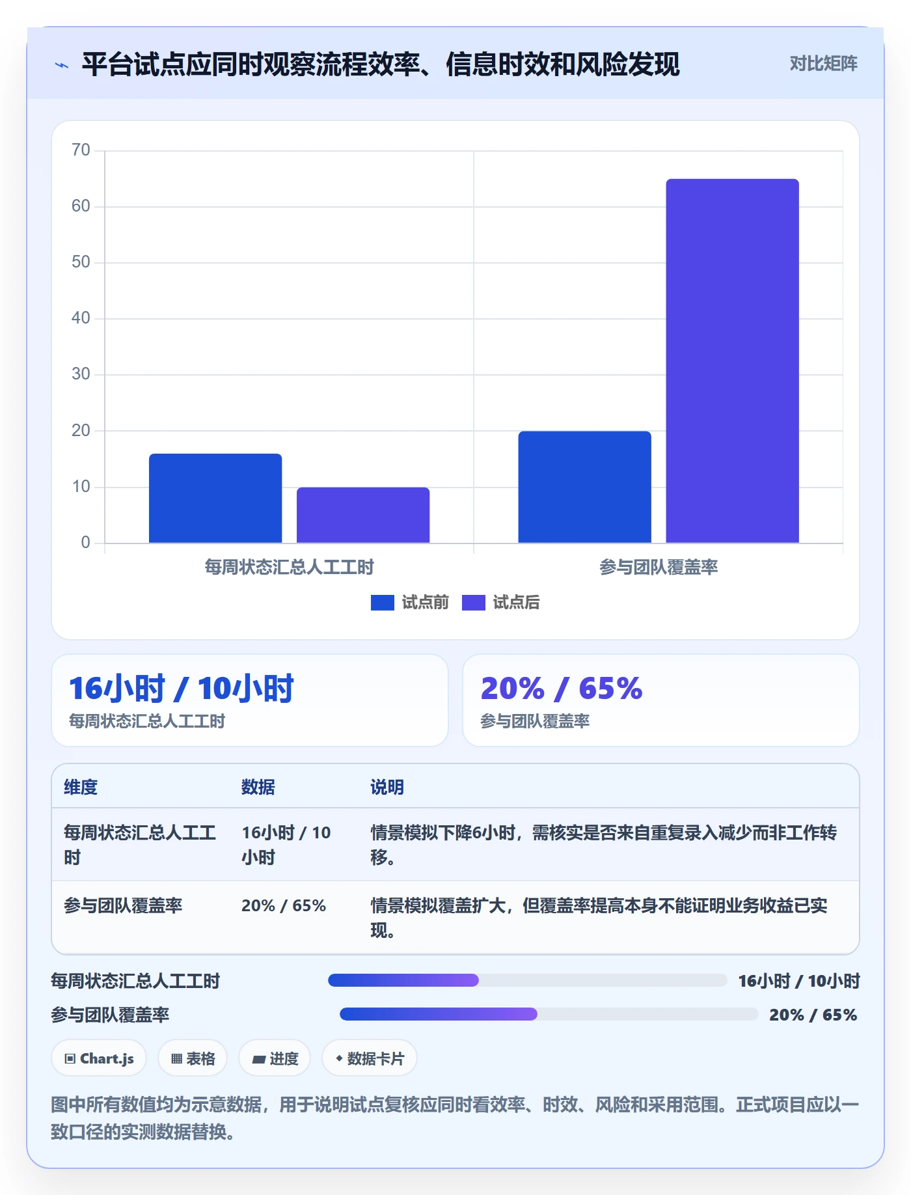
Task: Click the 16小时 / 10小时 progress value
Action: tap(799, 981)
